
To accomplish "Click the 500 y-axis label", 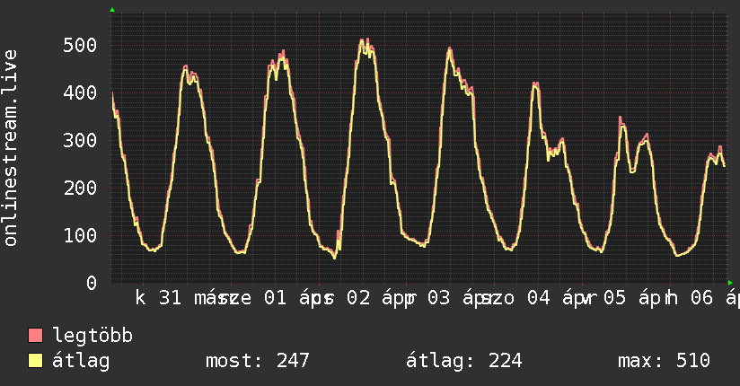I will (80, 45).
